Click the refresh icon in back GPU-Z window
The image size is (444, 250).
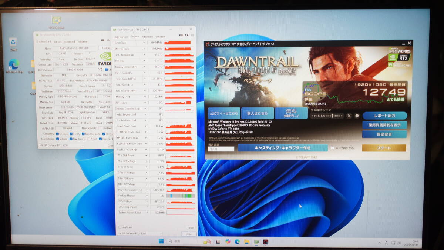108,40
